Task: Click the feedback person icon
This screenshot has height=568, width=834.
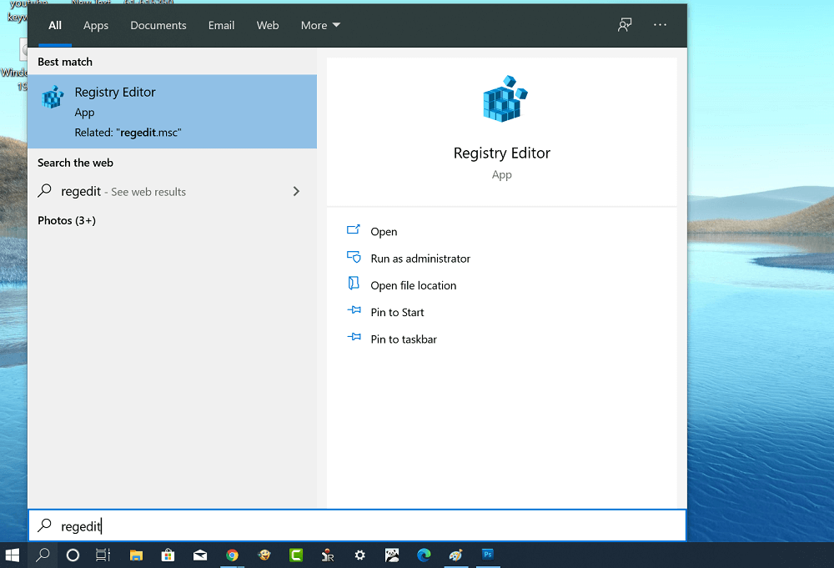Action: 625,25
